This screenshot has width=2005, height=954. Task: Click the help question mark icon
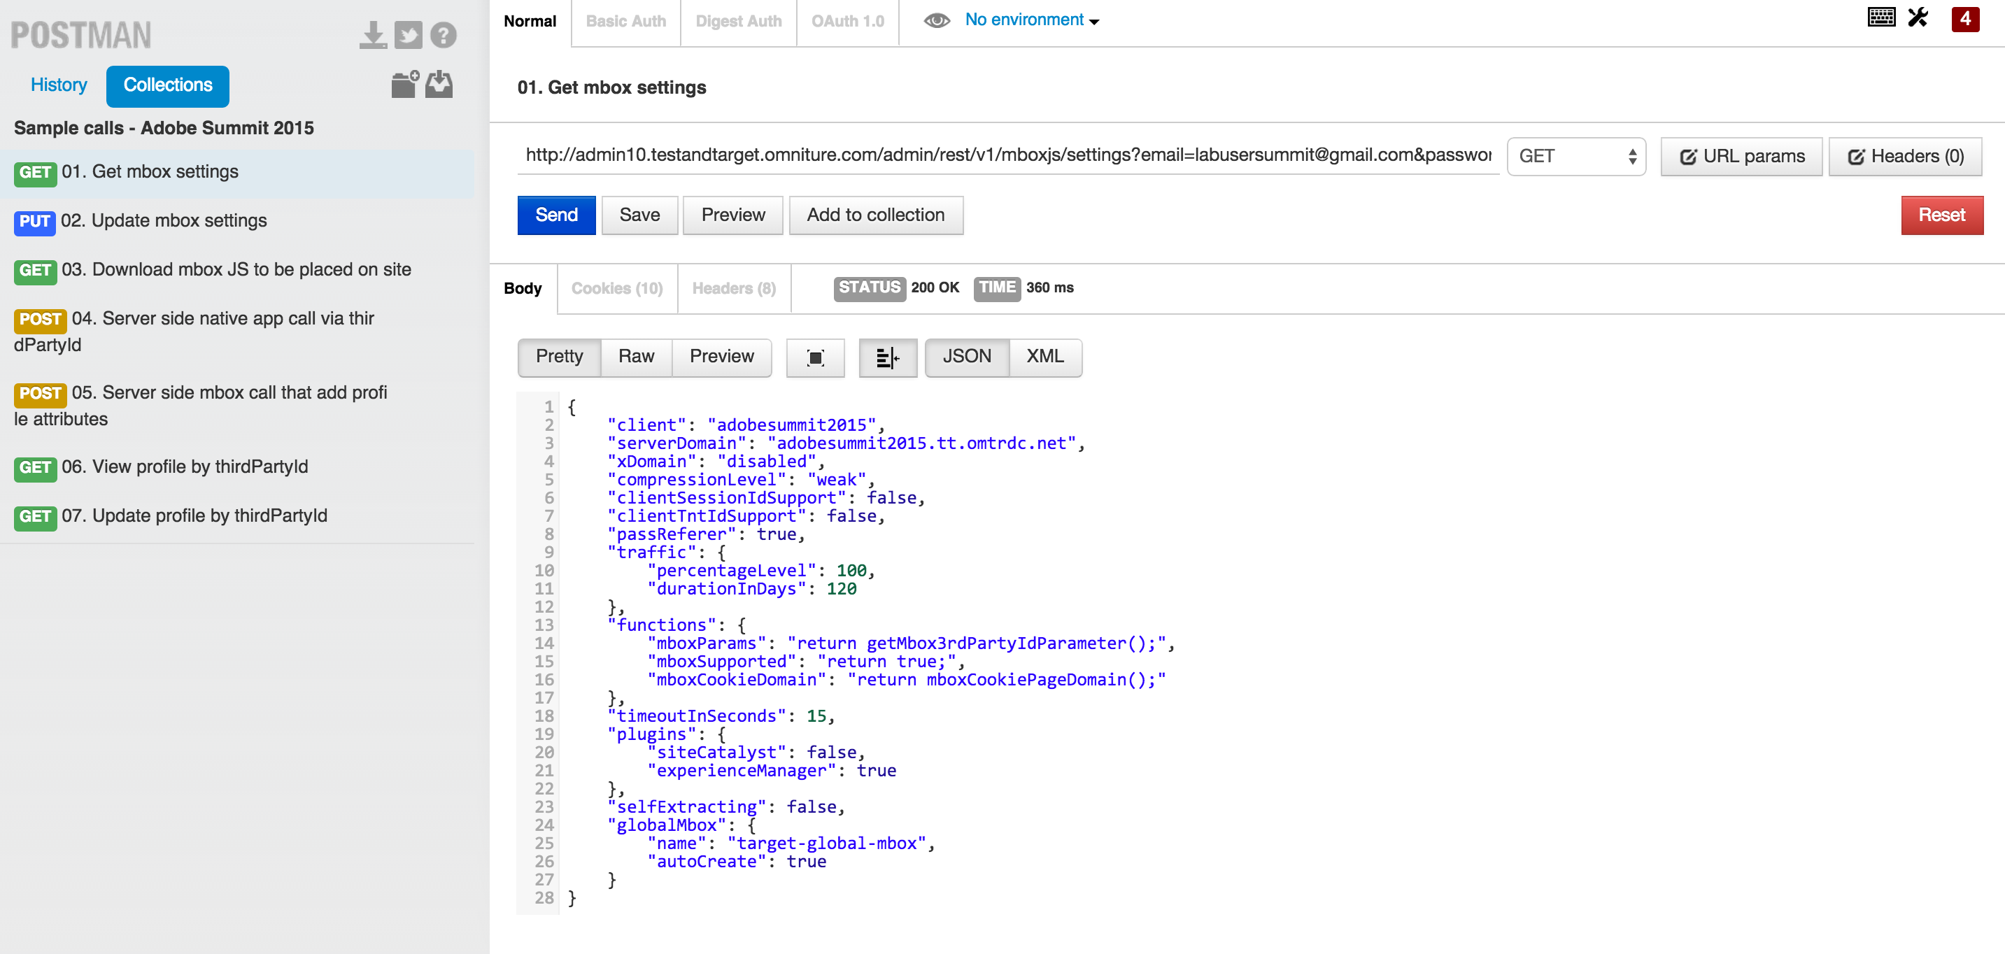[443, 35]
